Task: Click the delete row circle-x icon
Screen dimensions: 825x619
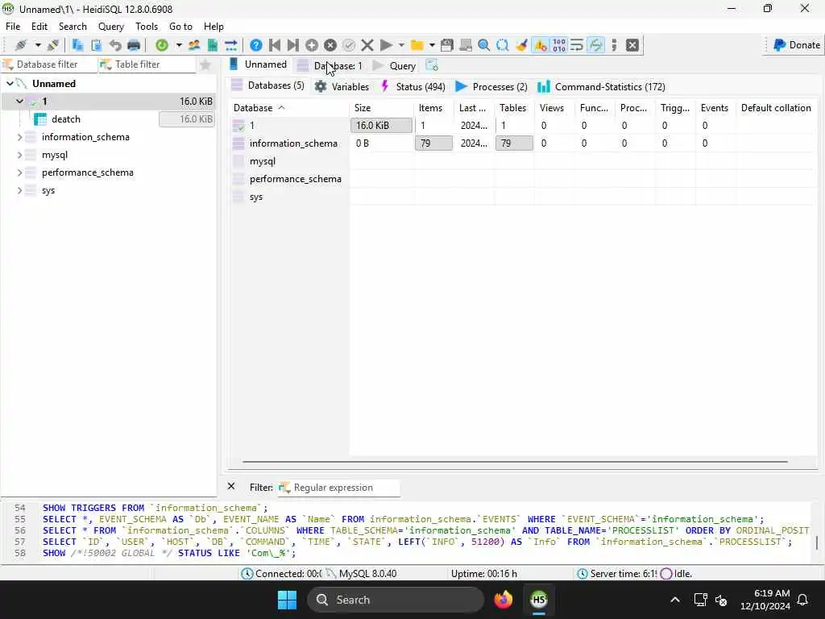Action: click(x=330, y=45)
